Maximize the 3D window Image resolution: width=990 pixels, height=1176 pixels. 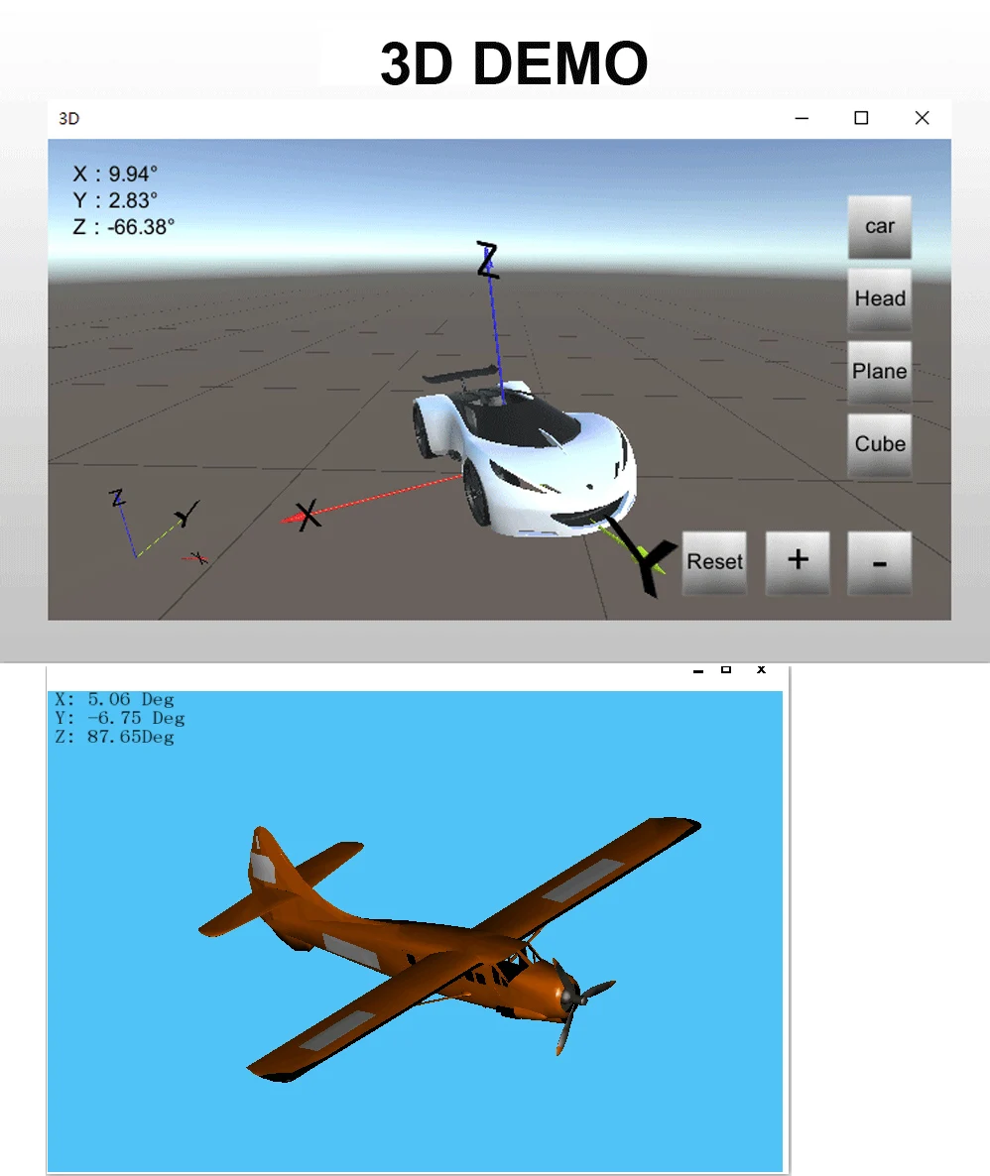862,119
